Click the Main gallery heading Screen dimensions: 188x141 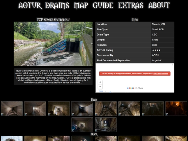tap(94, 100)
